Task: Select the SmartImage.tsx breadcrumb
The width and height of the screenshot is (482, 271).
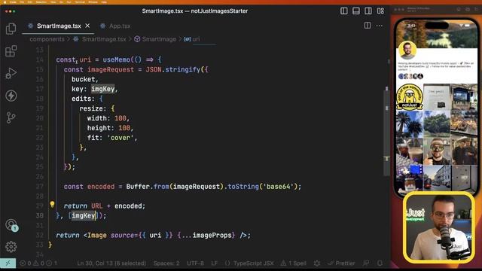Action: [x=104, y=39]
